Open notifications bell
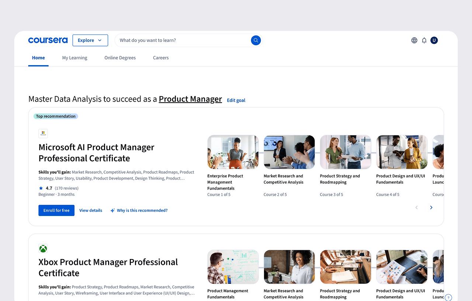The image size is (472, 301). 424,40
